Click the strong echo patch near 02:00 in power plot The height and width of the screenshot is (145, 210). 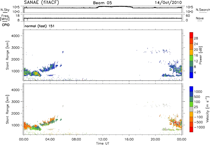[36, 73]
